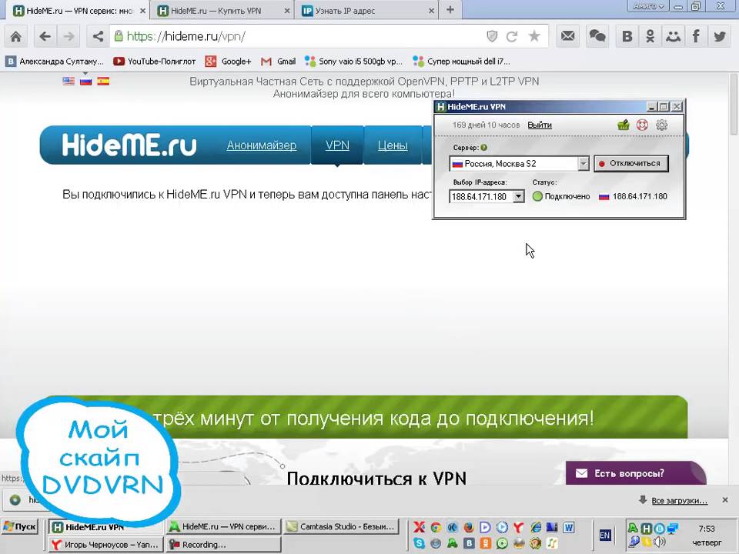Image resolution: width=739 pixels, height=554 pixels.
Task: Switch the site to the US flag language
Action: pos(69,81)
